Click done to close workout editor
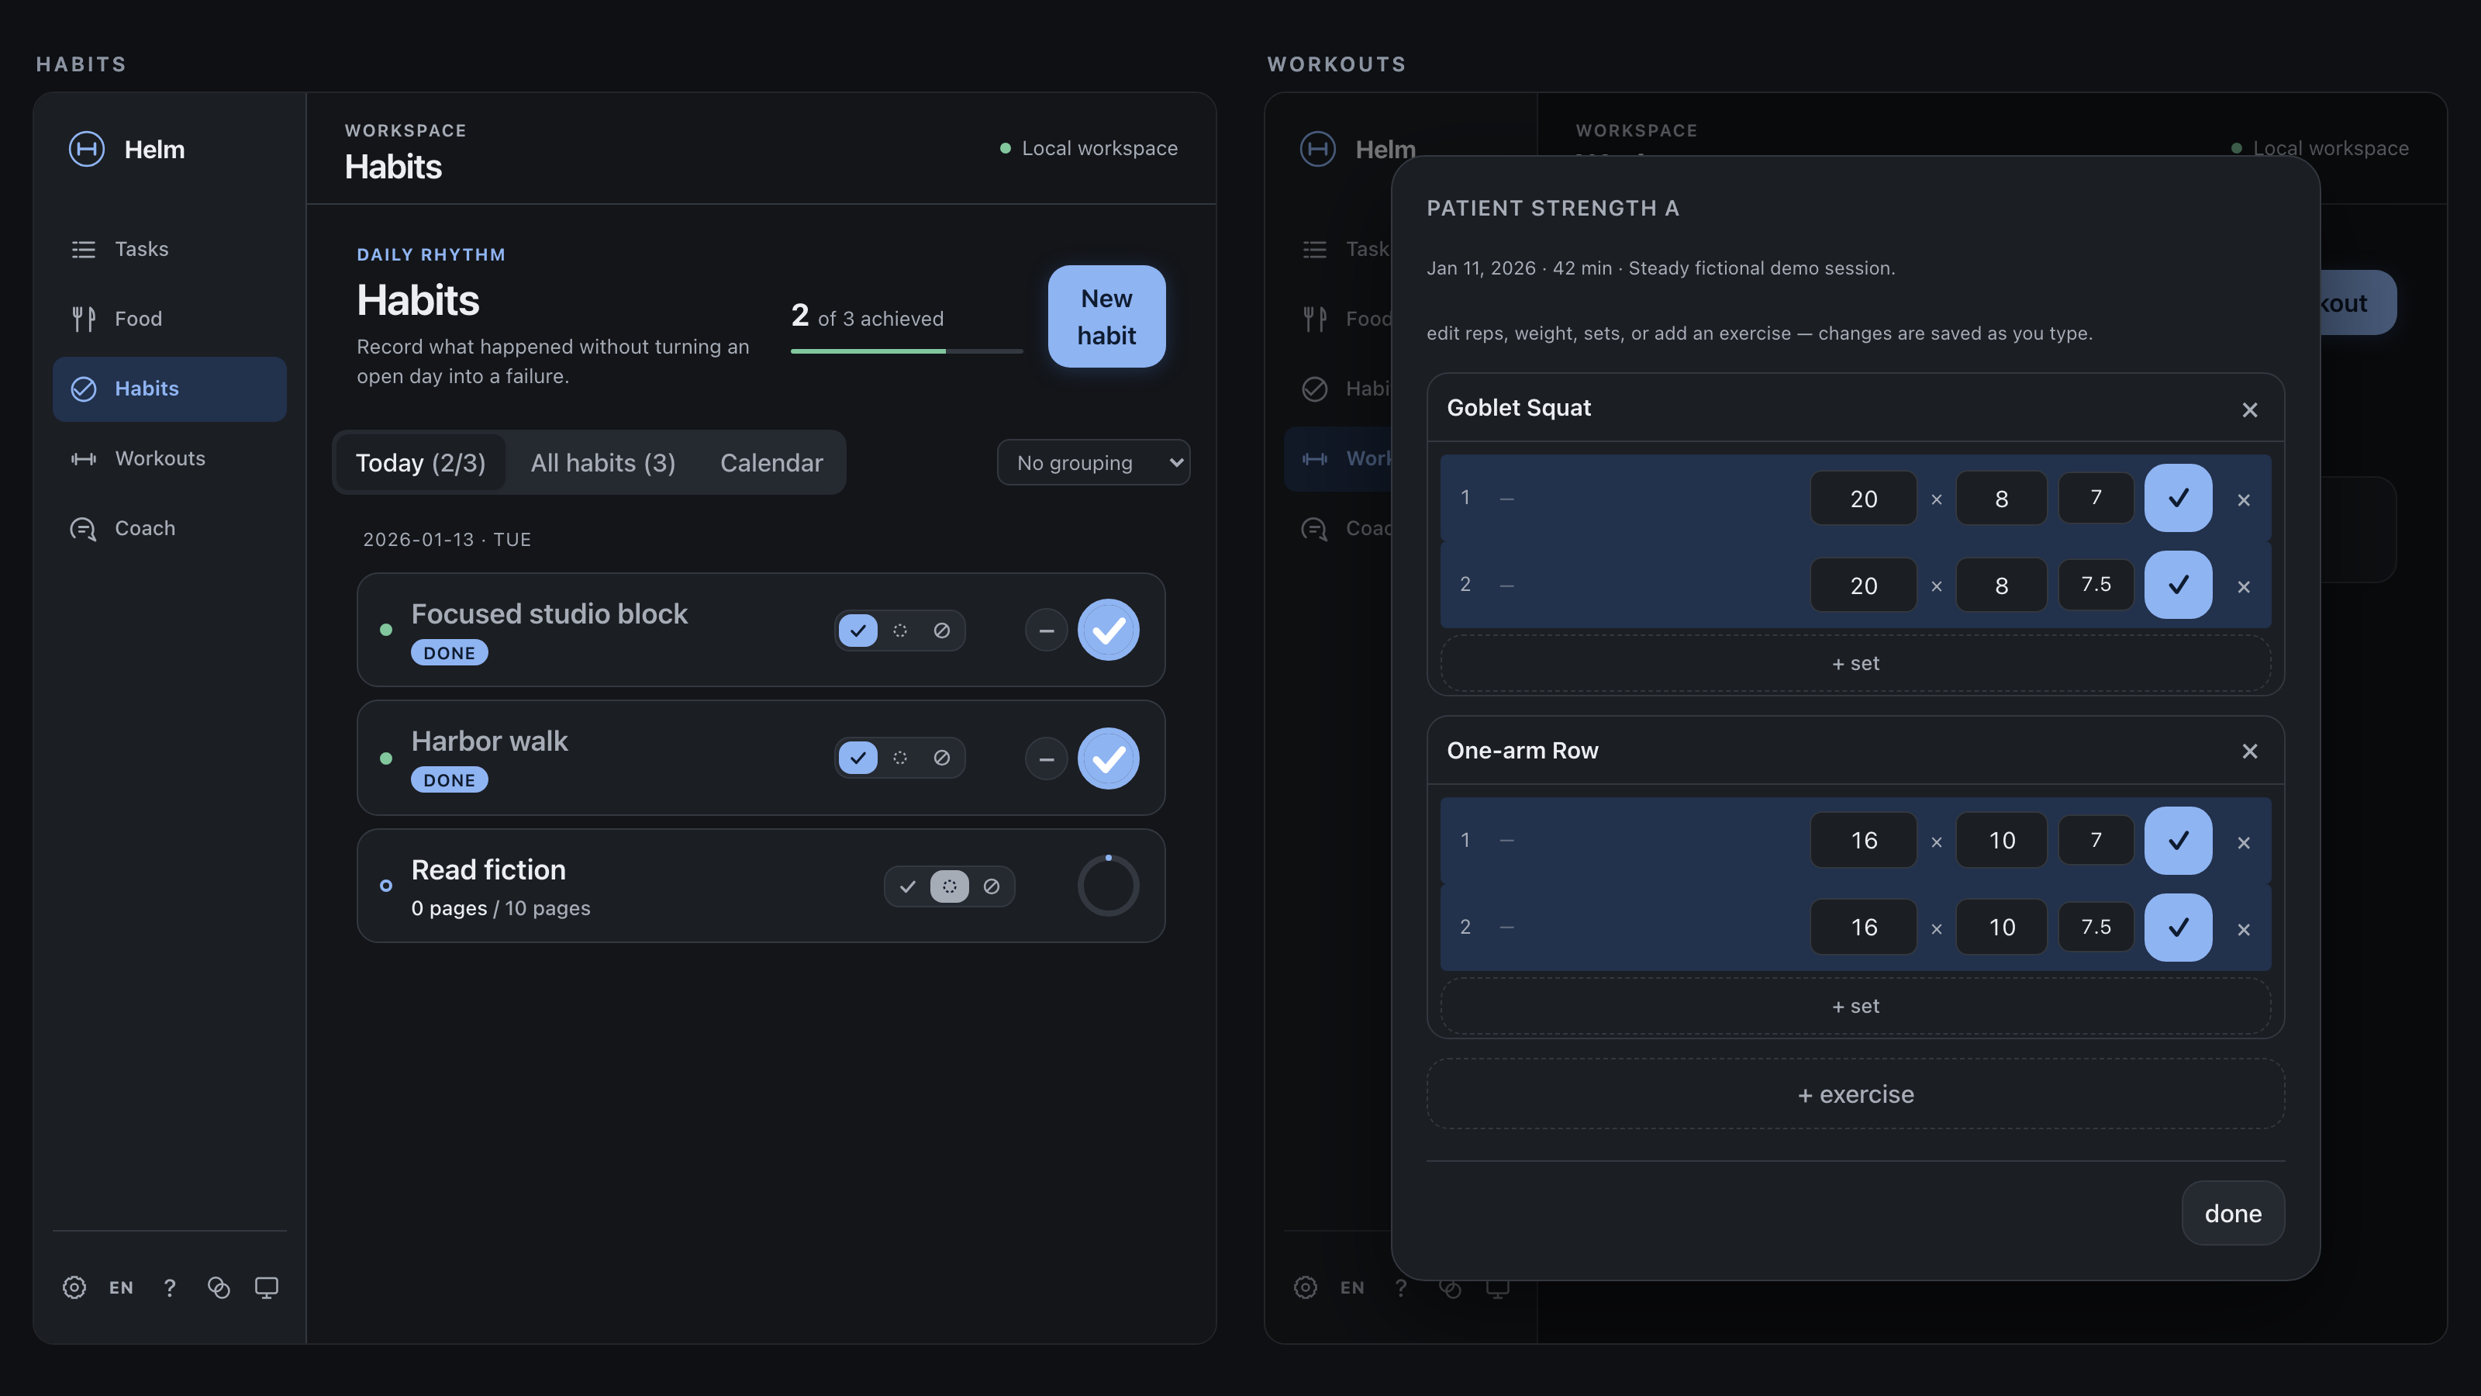 [x=2233, y=1213]
